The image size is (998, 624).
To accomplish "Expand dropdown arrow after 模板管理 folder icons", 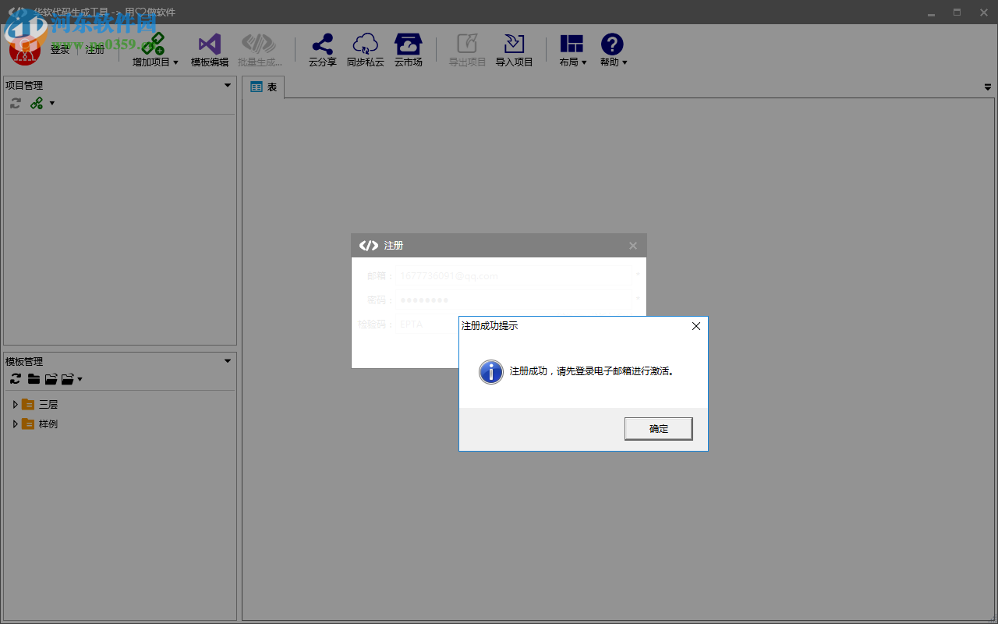I will click(x=80, y=379).
